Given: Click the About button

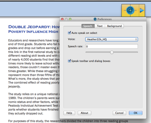Looking at the screenshot, I should (85, 113).
